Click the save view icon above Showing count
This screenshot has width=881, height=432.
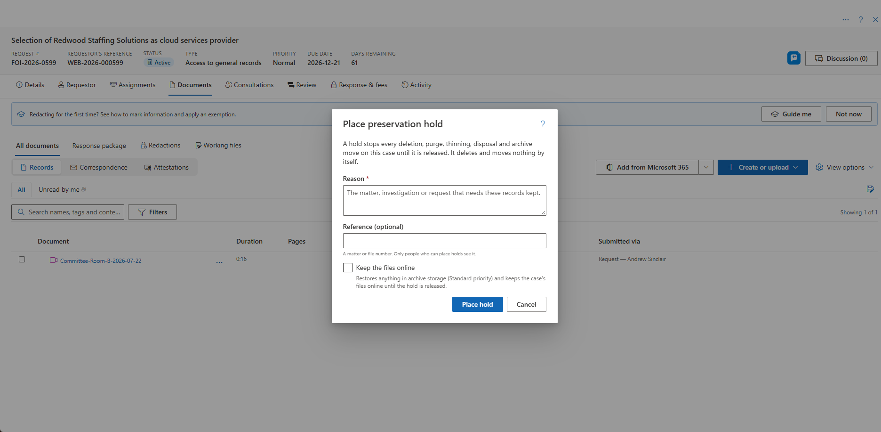point(870,189)
